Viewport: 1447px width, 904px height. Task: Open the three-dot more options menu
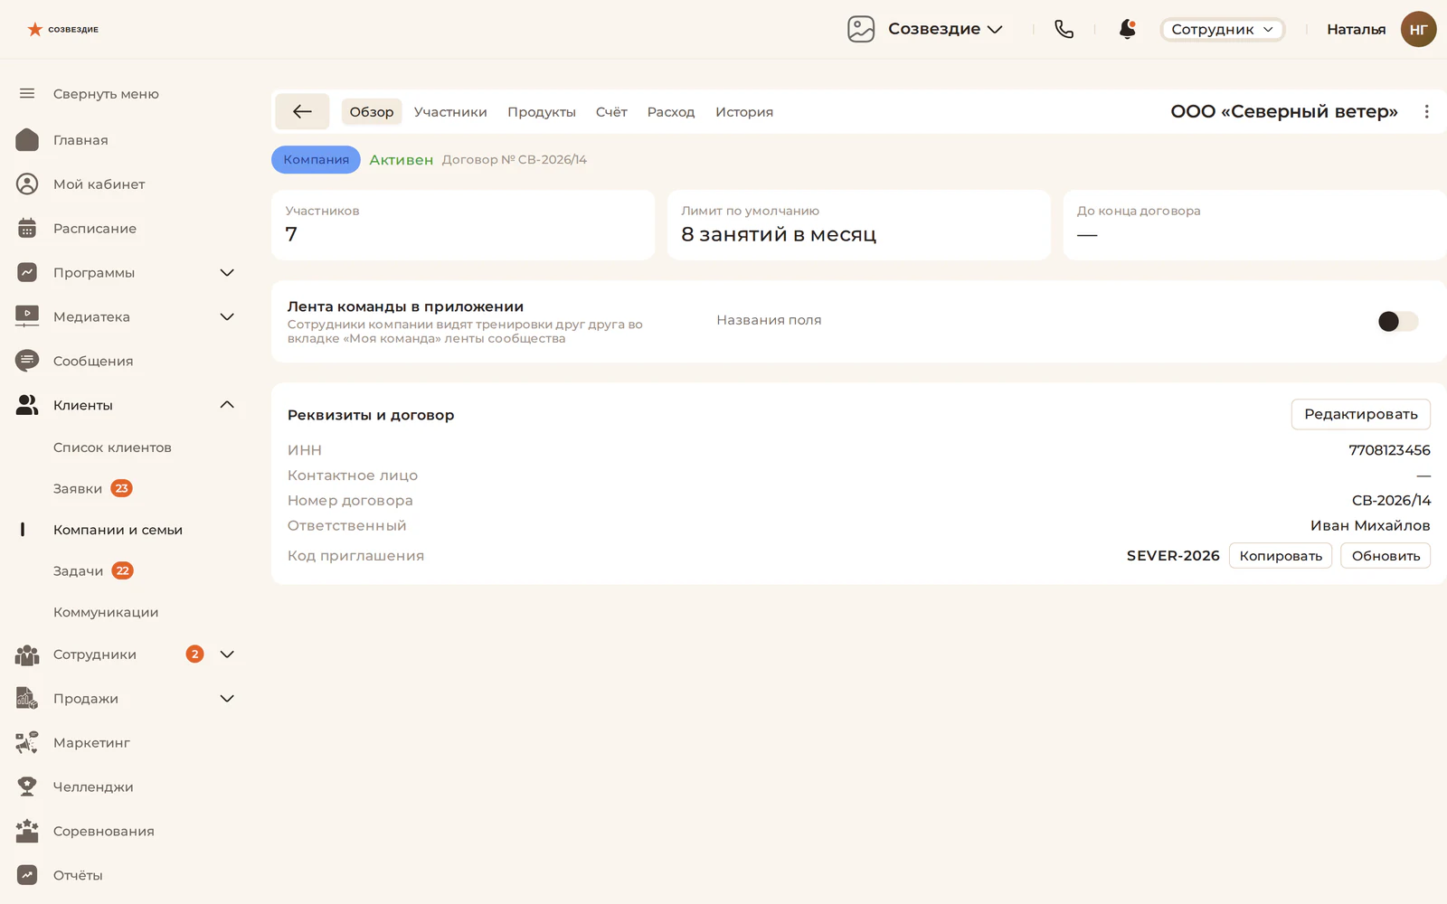1426,111
